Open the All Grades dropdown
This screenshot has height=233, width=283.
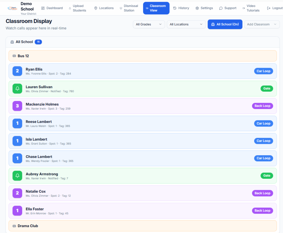point(149,24)
